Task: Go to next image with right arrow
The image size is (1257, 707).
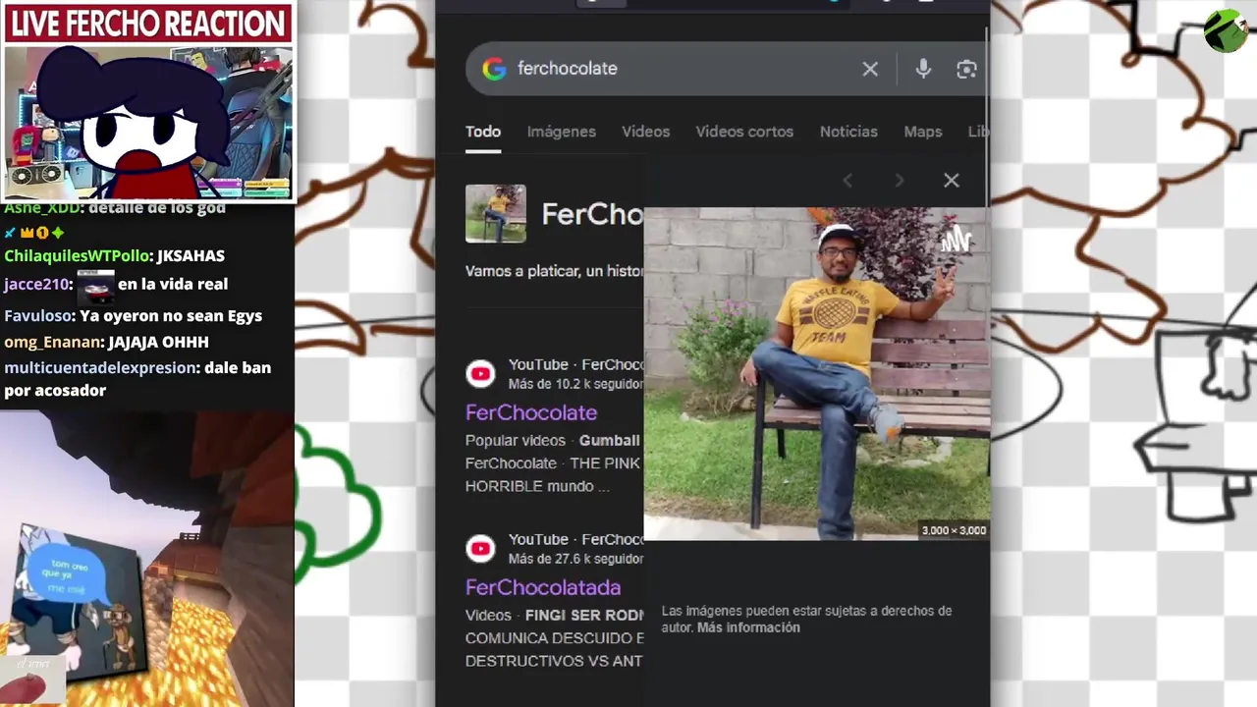Action: (900, 180)
